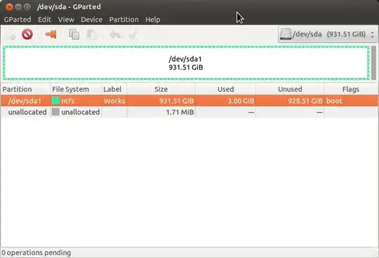The height and width of the screenshot is (258, 379).
Task: Minimize the GParted window
Action: click(18, 7)
